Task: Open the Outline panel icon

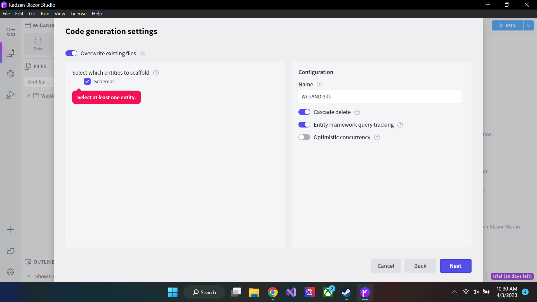Action: pyautogui.click(x=28, y=262)
